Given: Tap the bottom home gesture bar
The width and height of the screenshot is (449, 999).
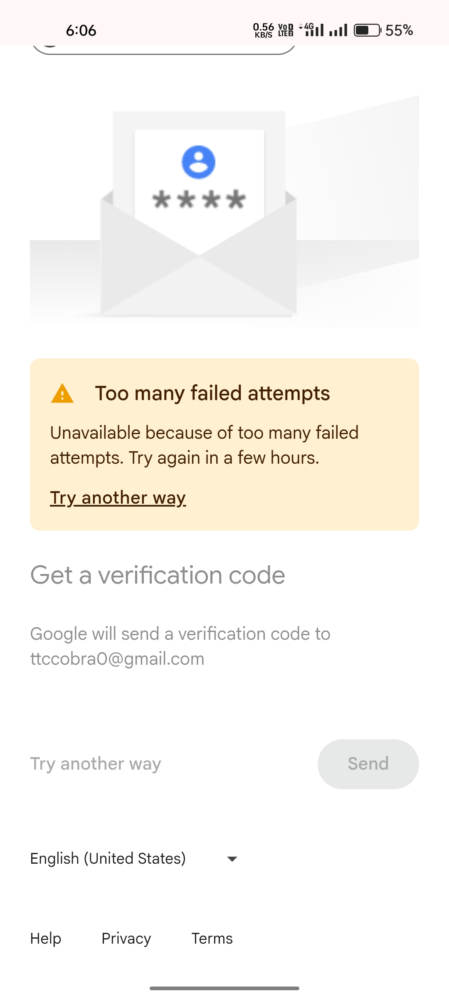Looking at the screenshot, I should [x=224, y=988].
